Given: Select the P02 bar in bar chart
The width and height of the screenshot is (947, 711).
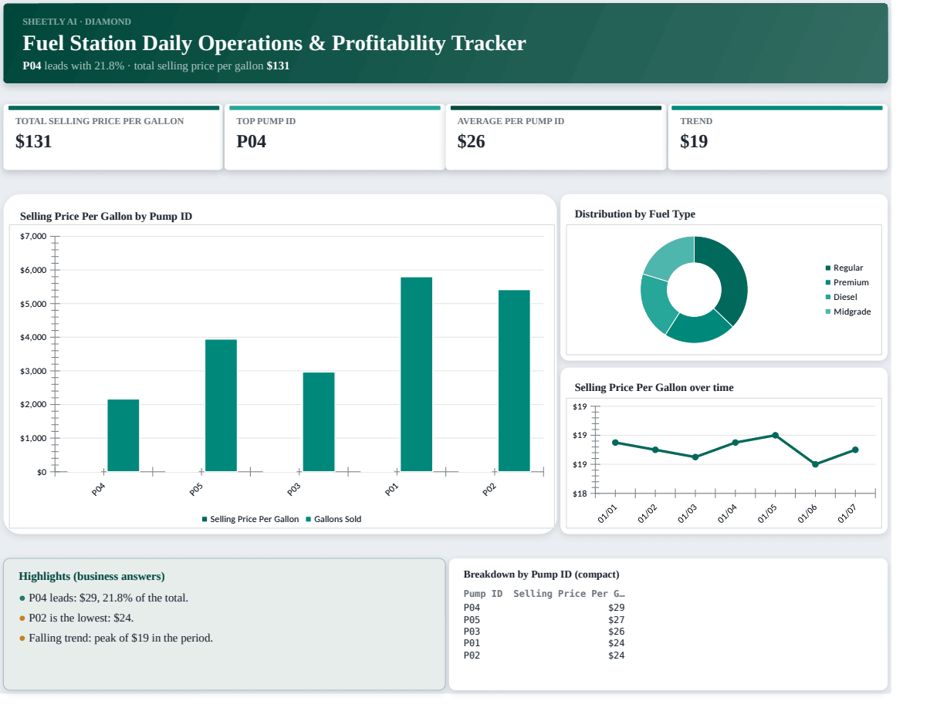Looking at the screenshot, I should coord(514,380).
